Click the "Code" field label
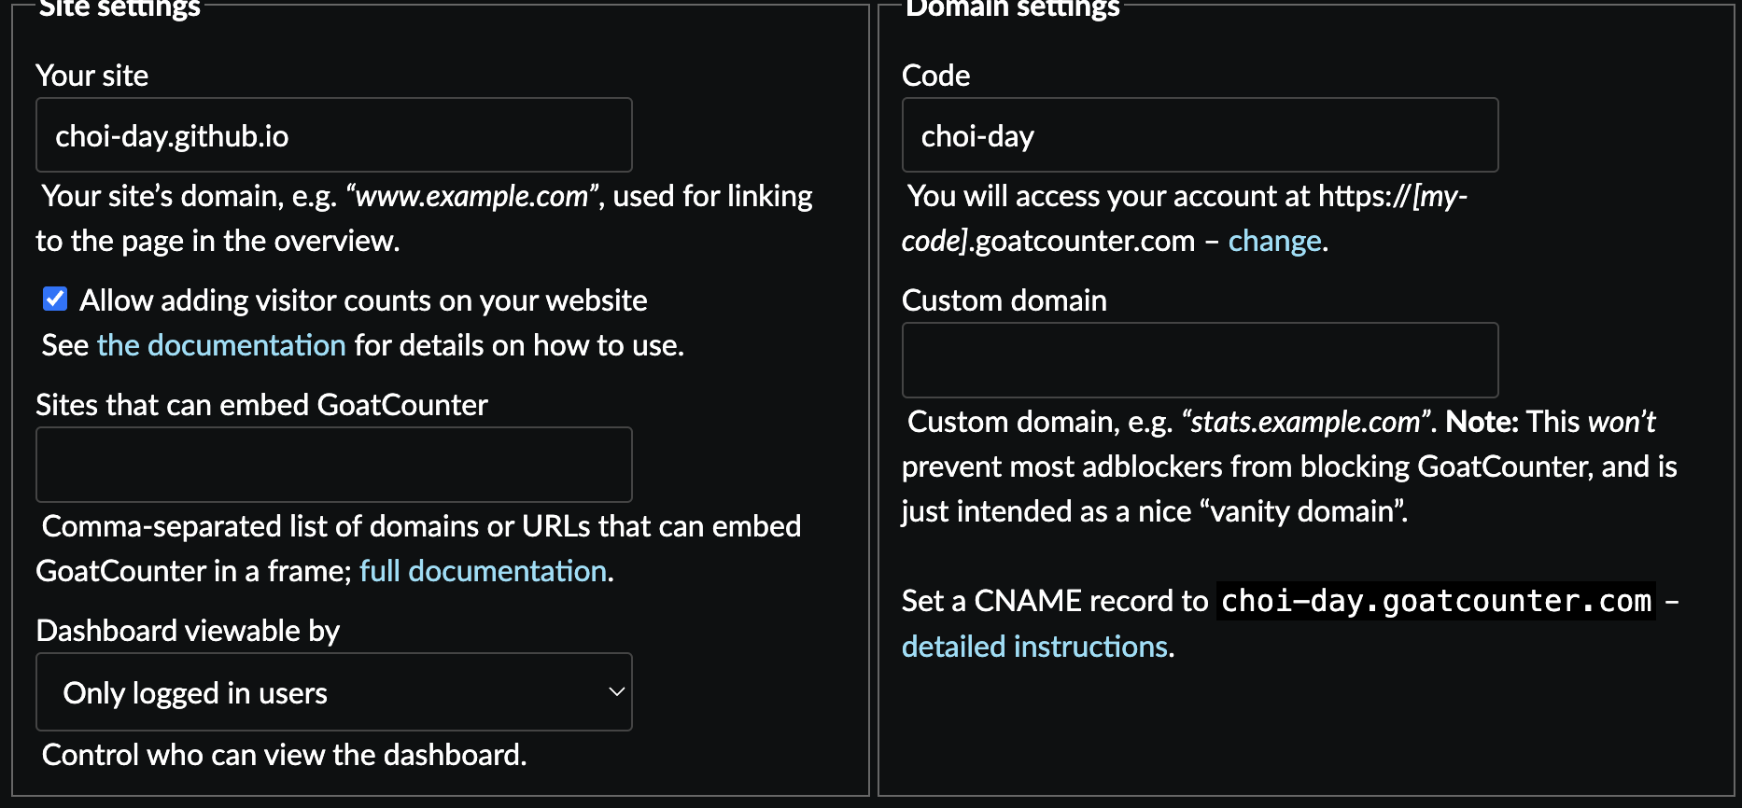This screenshot has width=1742, height=808. (x=935, y=76)
